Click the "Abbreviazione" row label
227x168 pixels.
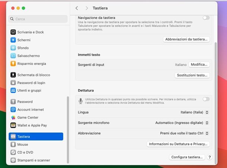[89, 133]
